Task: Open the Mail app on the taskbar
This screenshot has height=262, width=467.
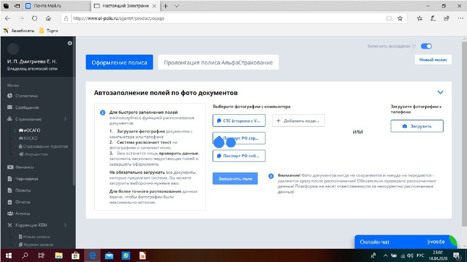Action: (109, 256)
